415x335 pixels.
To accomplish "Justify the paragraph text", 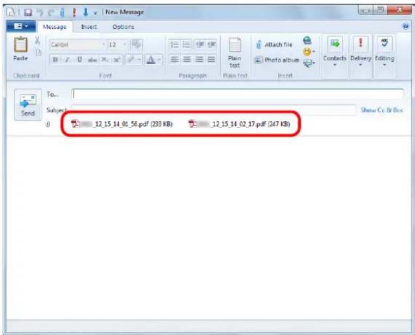I will 211,59.
